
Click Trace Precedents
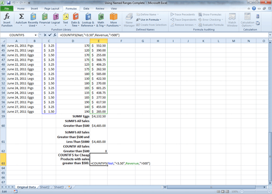pyautogui.click(x=183, y=15)
